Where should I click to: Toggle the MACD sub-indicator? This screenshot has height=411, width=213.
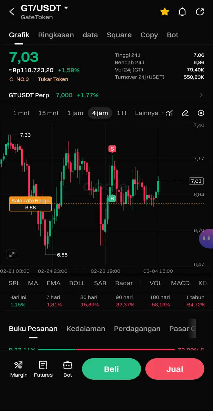coord(180,283)
